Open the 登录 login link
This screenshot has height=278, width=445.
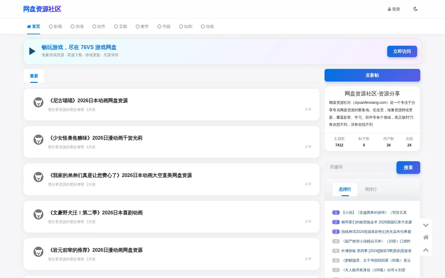394,9
